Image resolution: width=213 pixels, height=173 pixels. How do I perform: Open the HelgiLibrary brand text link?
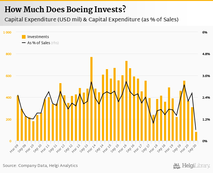[196, 166]
